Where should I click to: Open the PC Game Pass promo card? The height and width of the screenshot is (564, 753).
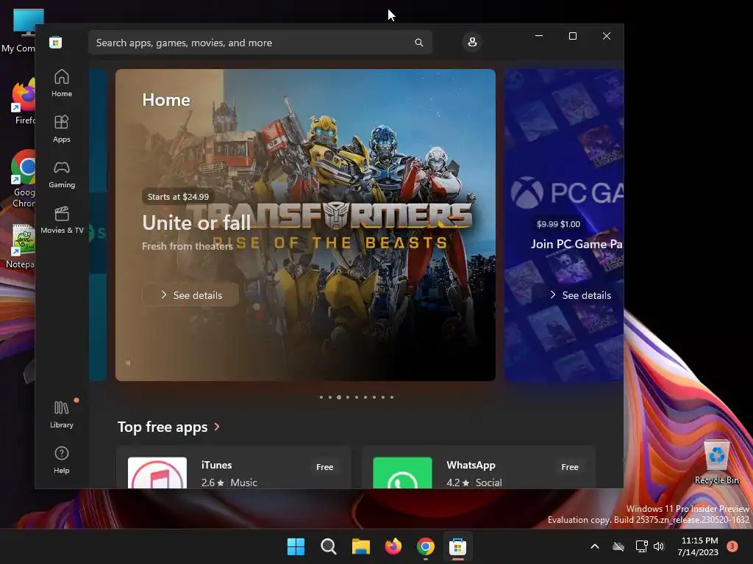[x=564, y=225]
